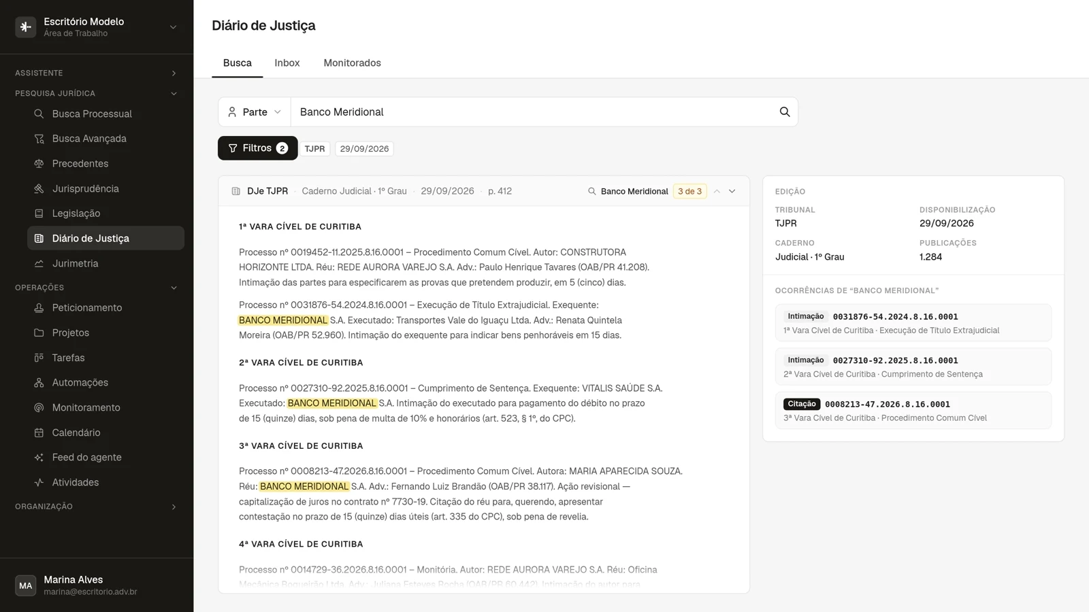This screenshot has width=1089, height=612.
Task: Switch to the Busca tab
Action: pyautogui.click(x=238, y=63)
